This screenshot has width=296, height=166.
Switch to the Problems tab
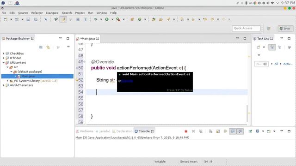[x=85, y=131]
